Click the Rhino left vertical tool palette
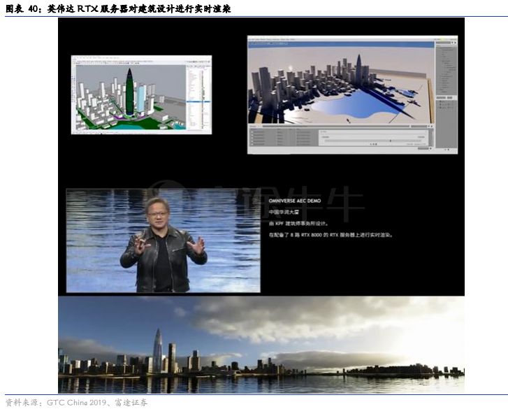 point(73,97)
